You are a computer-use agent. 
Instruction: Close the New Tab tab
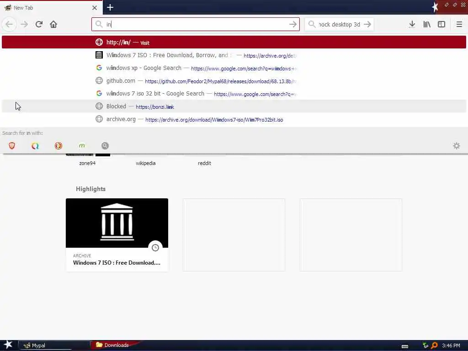[94, 8]
